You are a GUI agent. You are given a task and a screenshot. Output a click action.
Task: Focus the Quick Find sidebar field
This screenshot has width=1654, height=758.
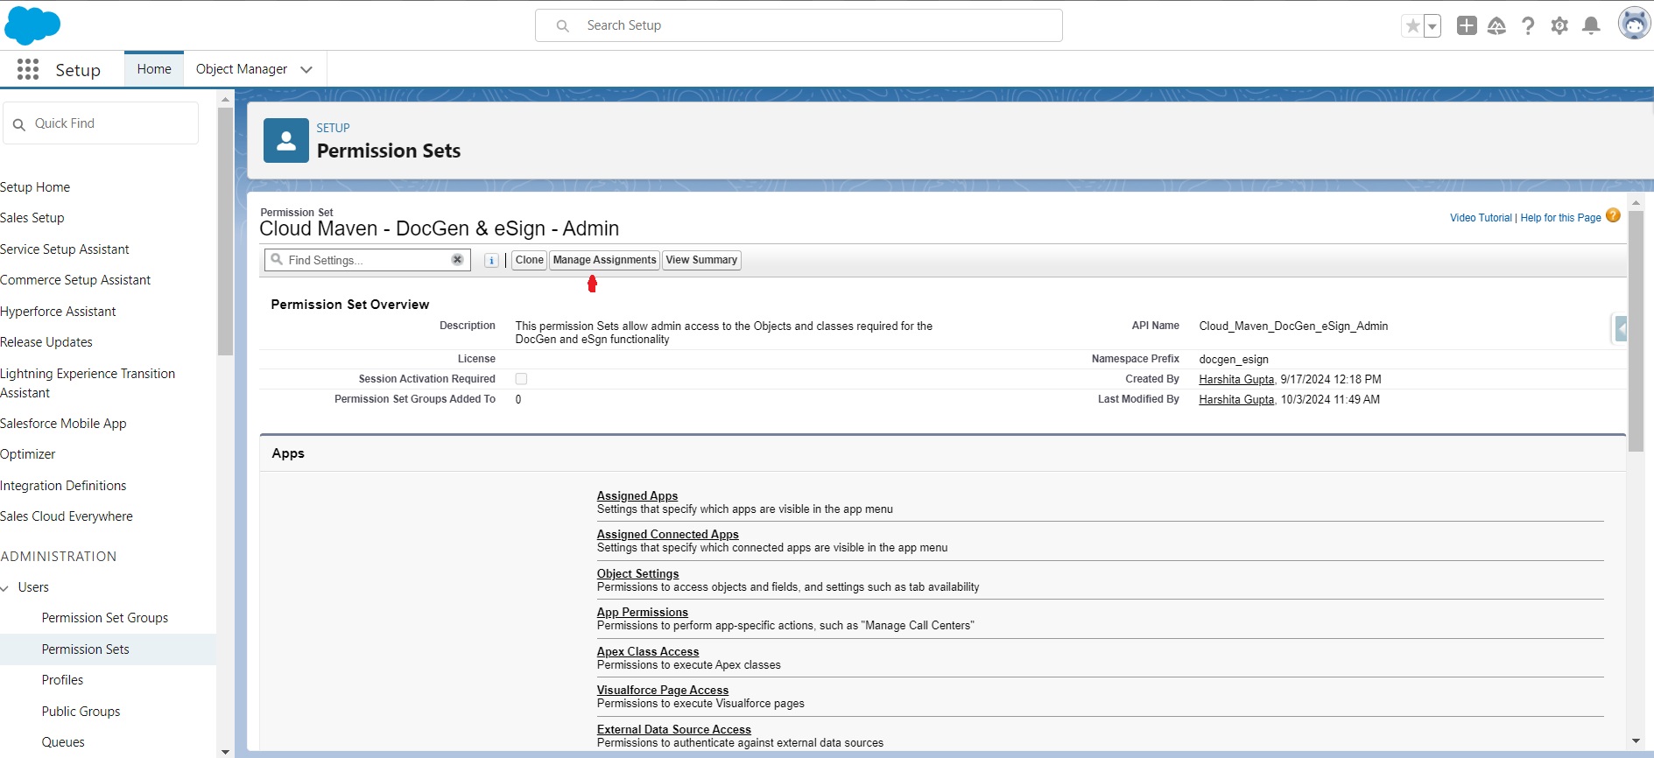(101, 123)
